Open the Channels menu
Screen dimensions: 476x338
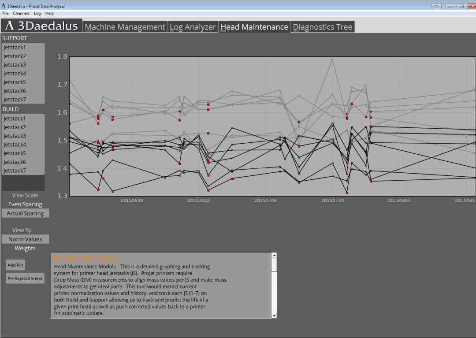click(21, 13)
